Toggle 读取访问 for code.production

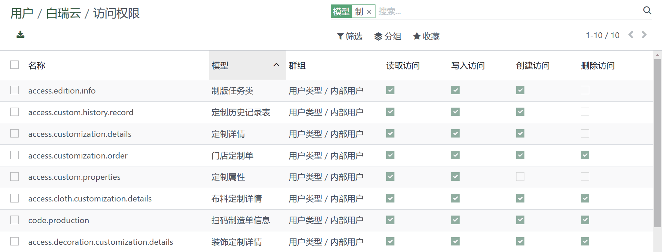coord(390,220)
